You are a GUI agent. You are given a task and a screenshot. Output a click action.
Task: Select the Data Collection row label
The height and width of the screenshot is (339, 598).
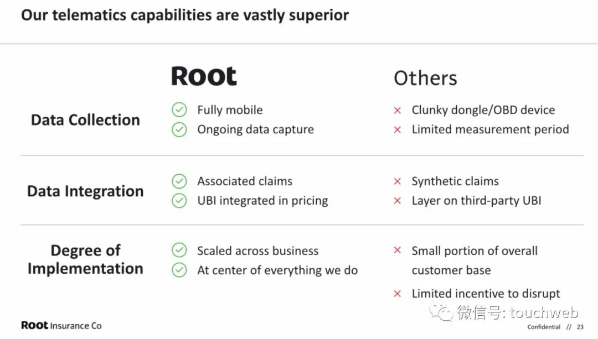coord(85,120)
